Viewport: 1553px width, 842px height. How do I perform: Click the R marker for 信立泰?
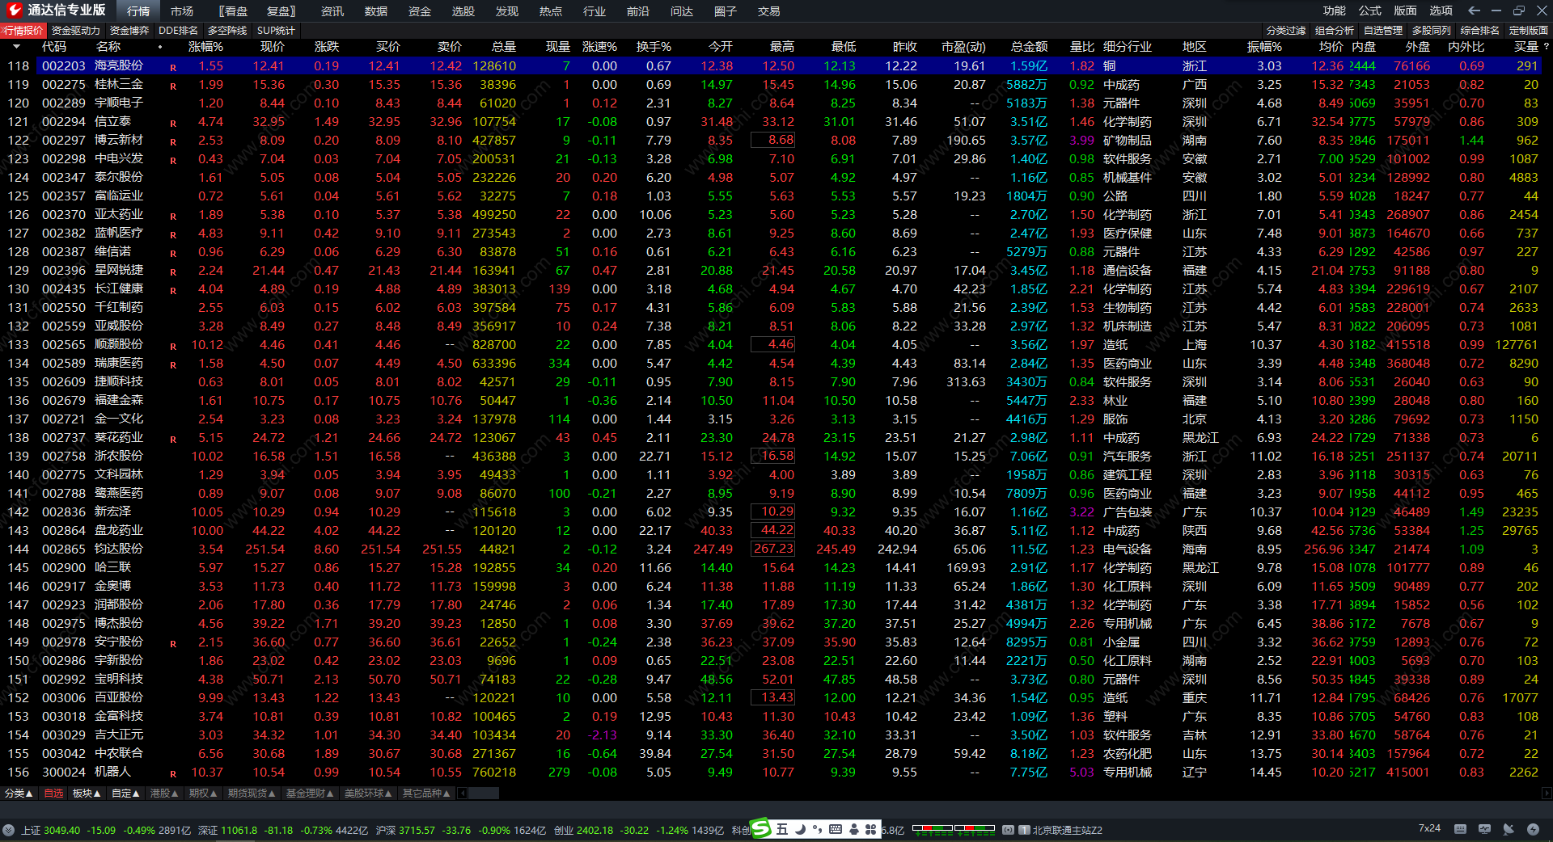point(173,124)
